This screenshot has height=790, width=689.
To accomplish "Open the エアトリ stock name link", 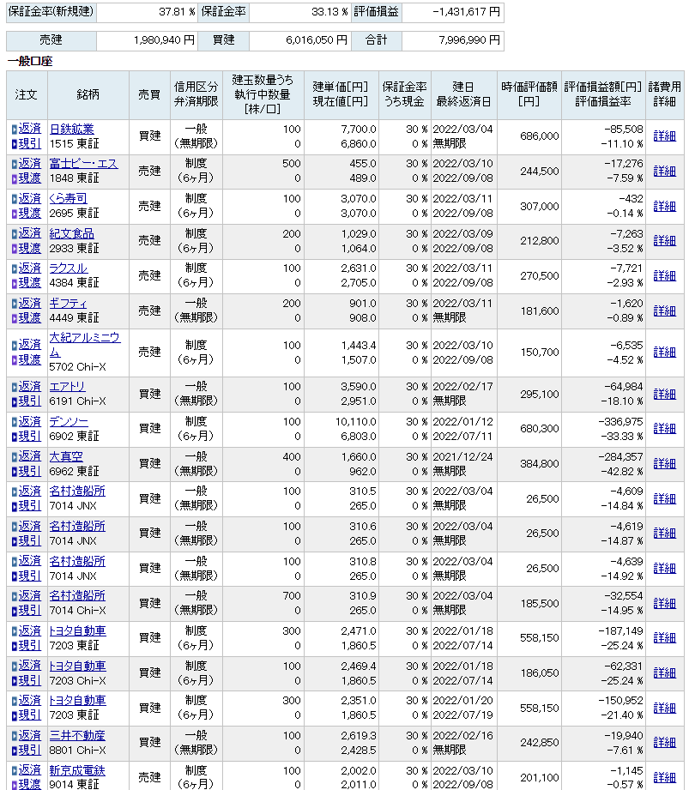I will coord(68,386).
